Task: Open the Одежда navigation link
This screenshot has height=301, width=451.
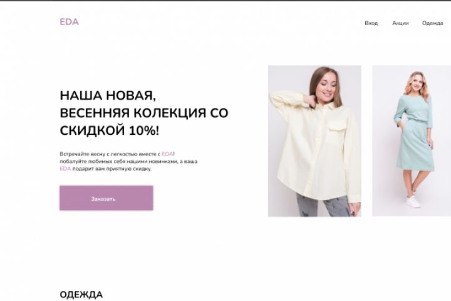Action: [433, 23]
